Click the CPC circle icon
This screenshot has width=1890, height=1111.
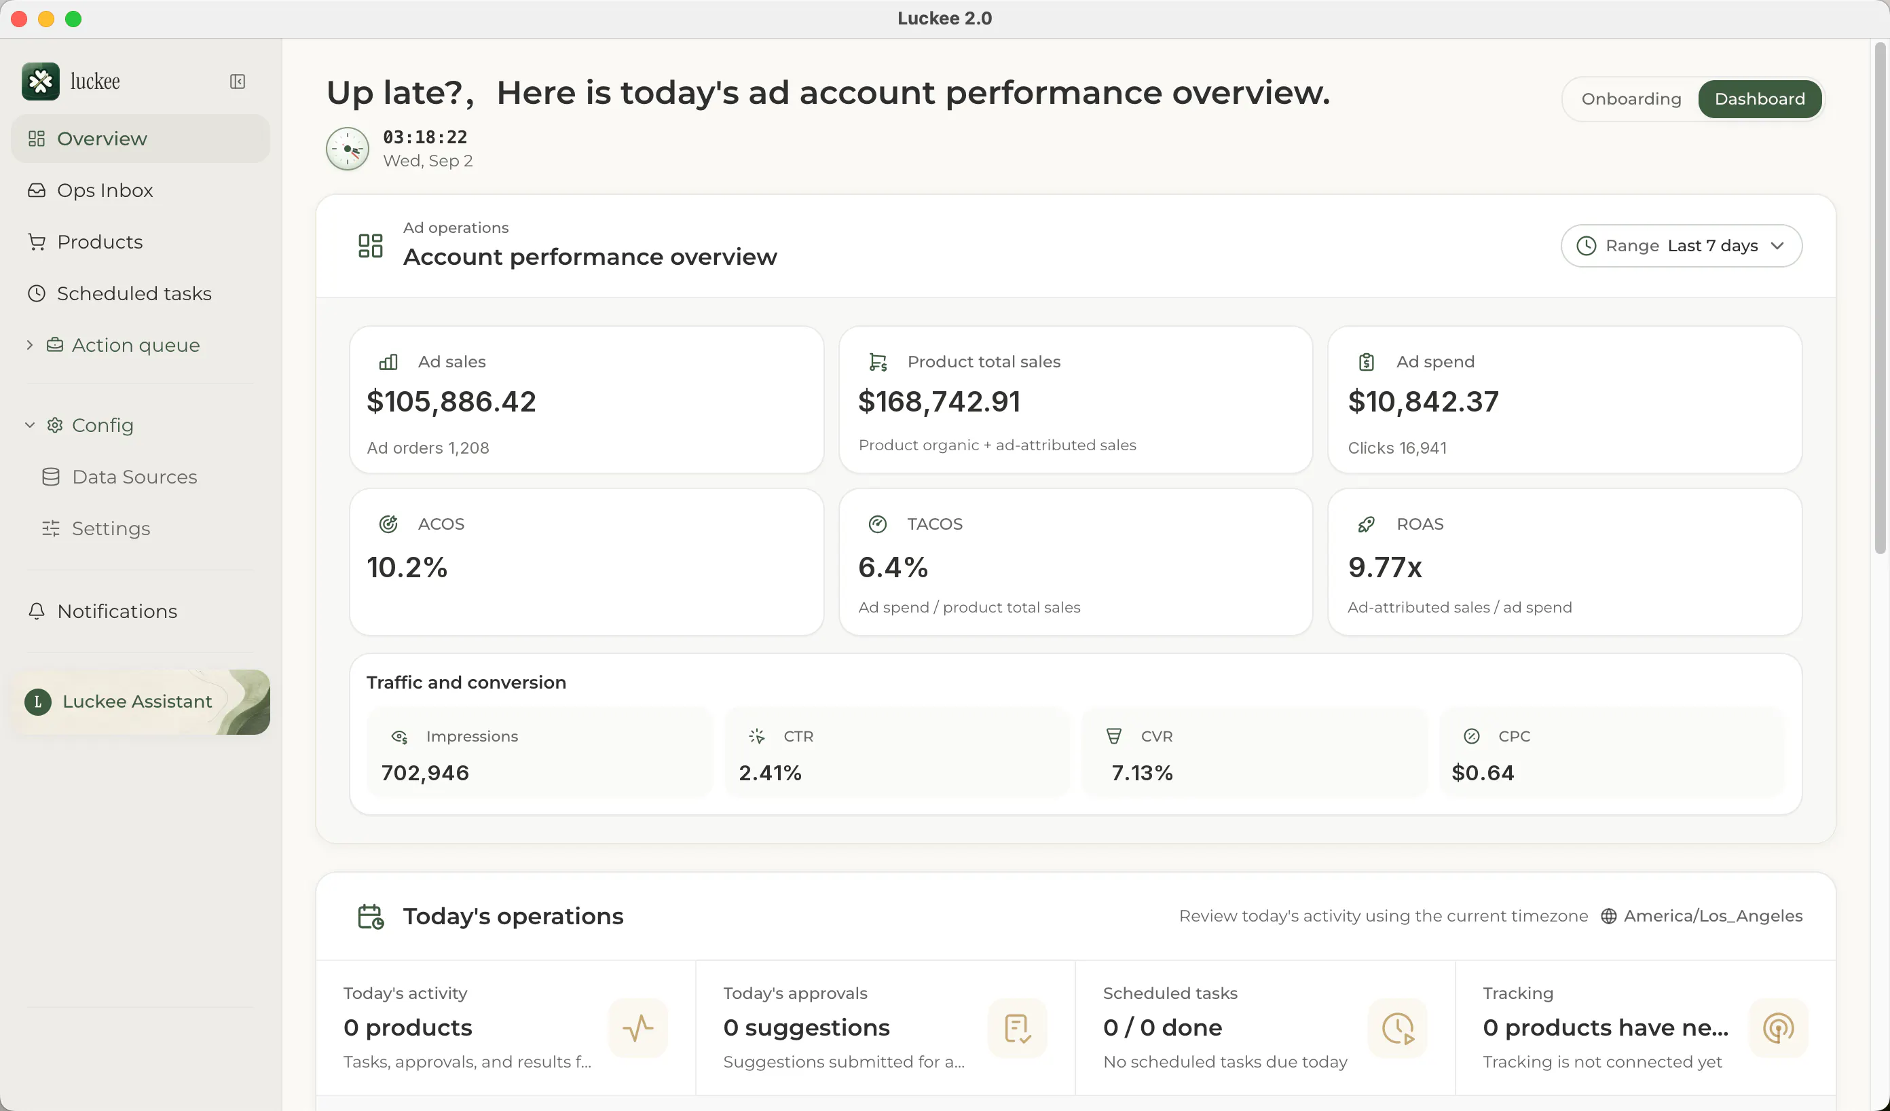1472,736
